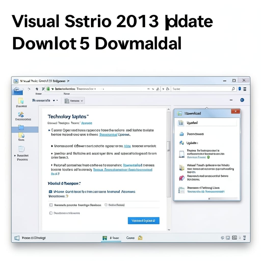Click the title bar arrow after the window title

point(68,81)
